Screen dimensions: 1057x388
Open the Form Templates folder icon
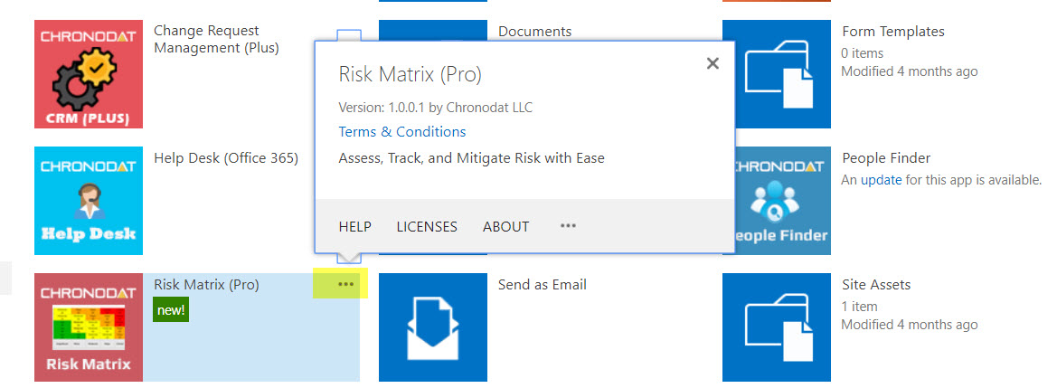click(777, 74)
